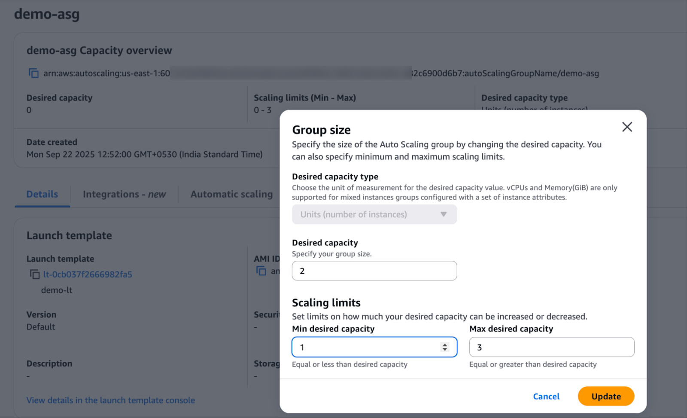This screenshot has width=687, height=418.
Task: Click the copy icon next to the AMI ID
Action: 261,271
